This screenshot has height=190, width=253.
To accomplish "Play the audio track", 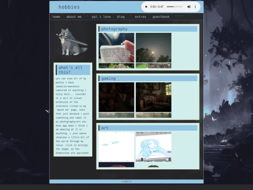I will [x=146, y=7].
